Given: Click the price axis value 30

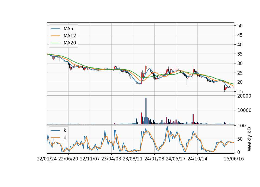Looking at the screenshot, I should pyautogui.click(x=240, y=63).
